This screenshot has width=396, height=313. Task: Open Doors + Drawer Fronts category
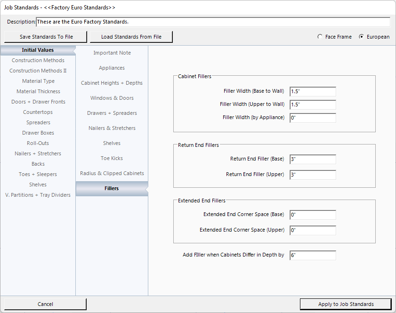(38, 102)
